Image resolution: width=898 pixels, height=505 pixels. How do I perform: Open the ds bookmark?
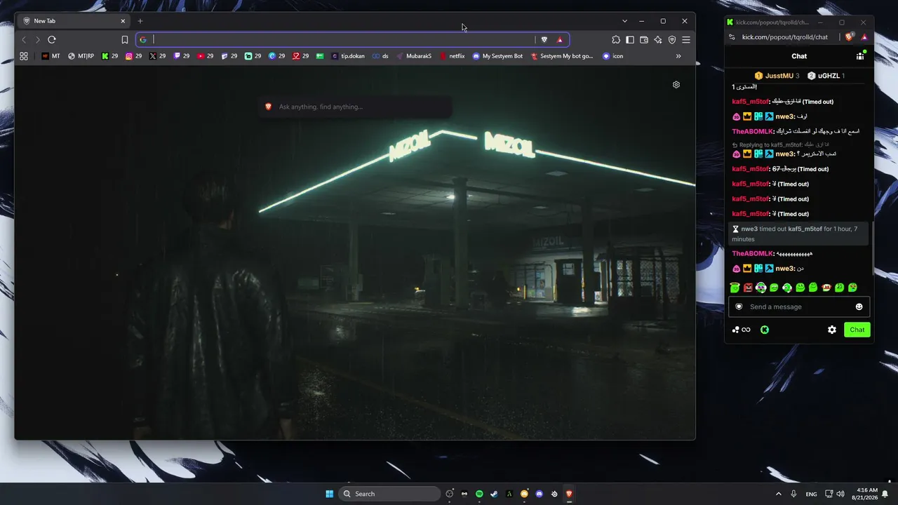point(380,56)
